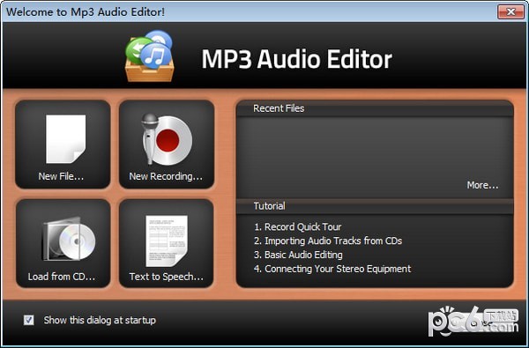This screenshot has height=348, width=529.
Task: Click the document Text to Speech icon
Action: point(167,241)
